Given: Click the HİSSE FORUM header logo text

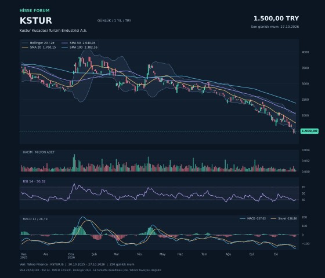Looking at the screenshot, I should 35,10.
